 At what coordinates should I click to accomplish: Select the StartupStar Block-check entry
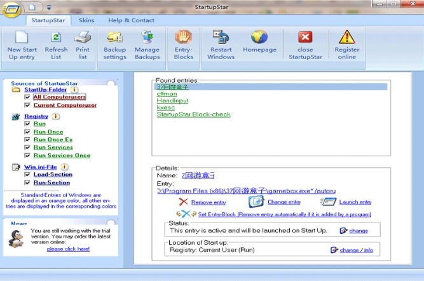coord(194,114)
